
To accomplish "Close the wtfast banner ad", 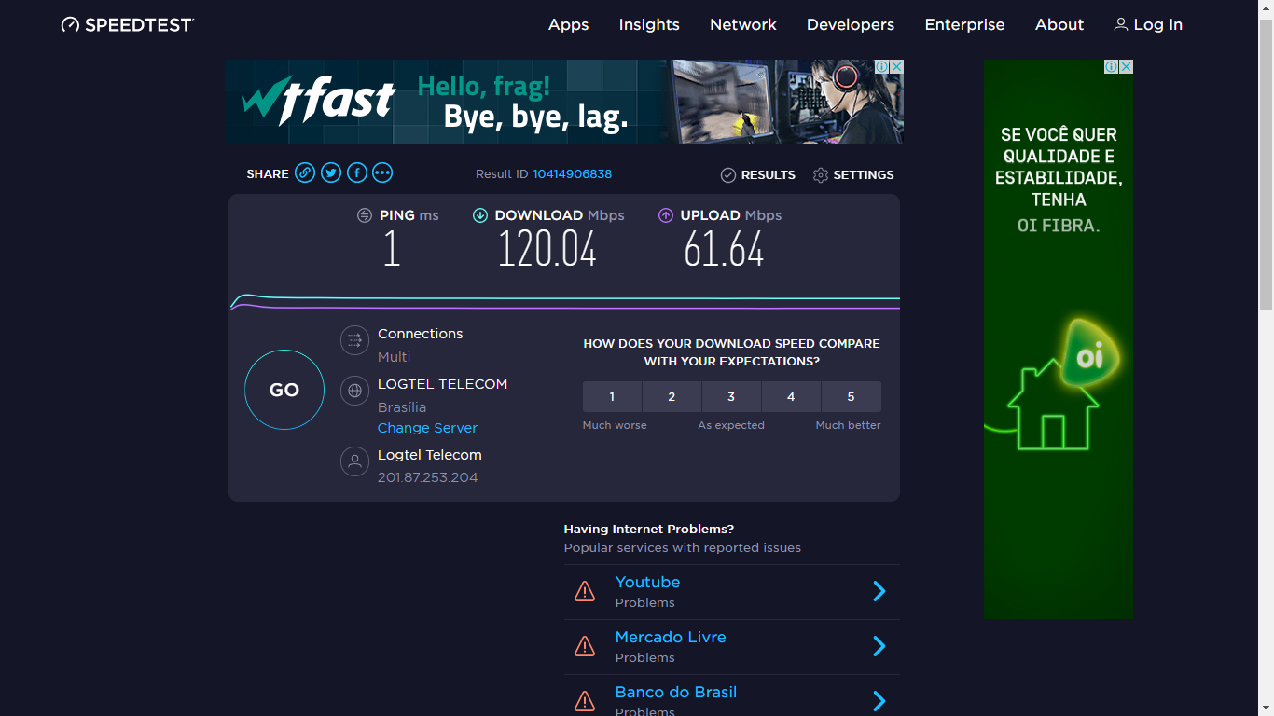I will [896, 67].
